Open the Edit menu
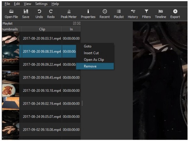The image size is (189, 141). (17, 4)
